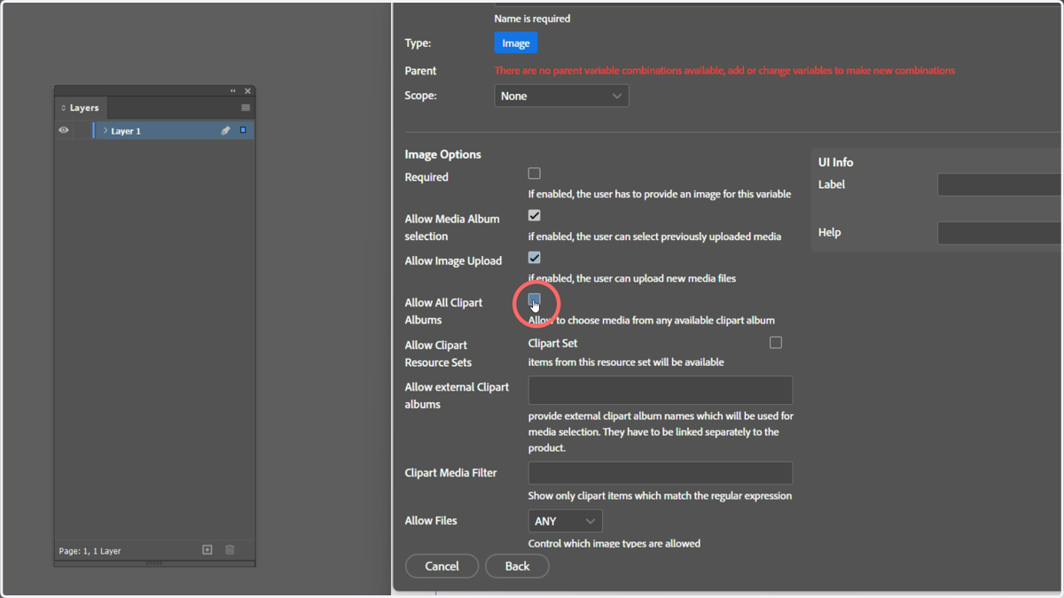Close the Layers panel

(247, 91)
